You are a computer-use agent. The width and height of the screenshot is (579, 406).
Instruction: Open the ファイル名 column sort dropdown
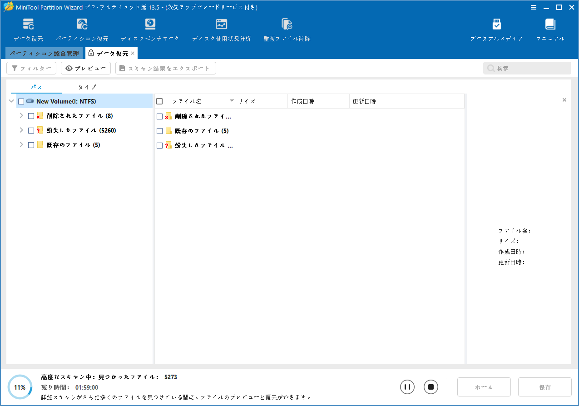(232, 101)
